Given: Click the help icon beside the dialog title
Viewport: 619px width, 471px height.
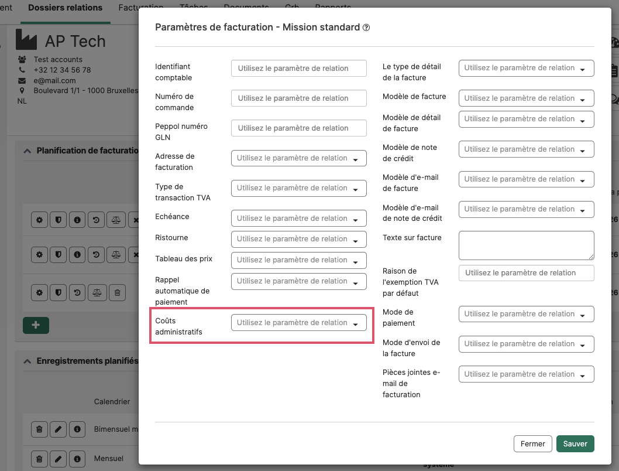Looking at the screenshot, I should point(366,28).
